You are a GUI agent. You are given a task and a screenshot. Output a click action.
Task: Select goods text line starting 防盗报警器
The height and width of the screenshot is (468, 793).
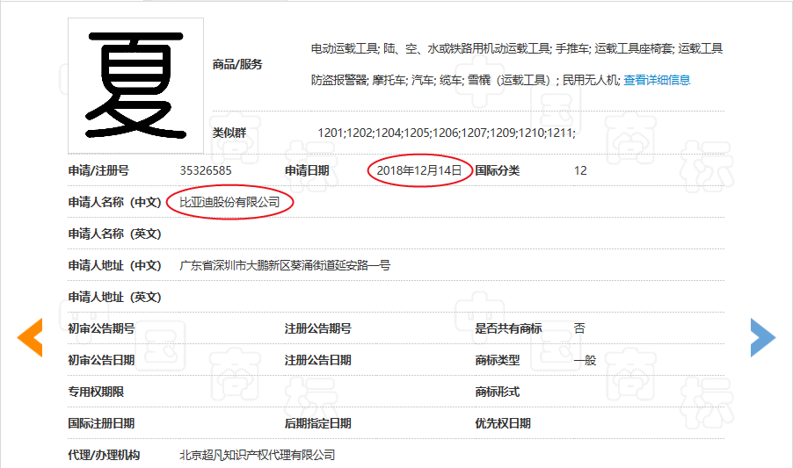pos(465,80)
